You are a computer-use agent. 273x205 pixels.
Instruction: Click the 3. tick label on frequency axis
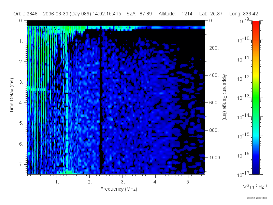123,182
